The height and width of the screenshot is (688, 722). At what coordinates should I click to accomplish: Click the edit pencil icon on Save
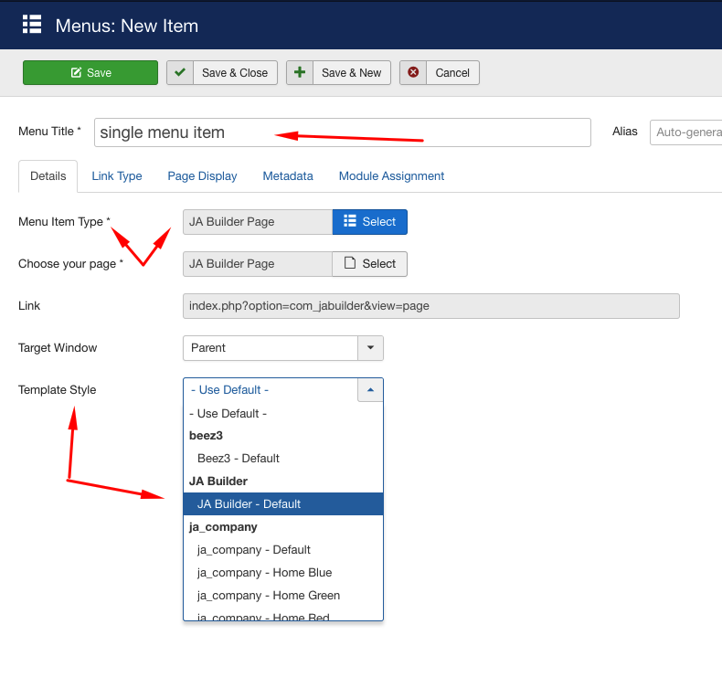76,73
